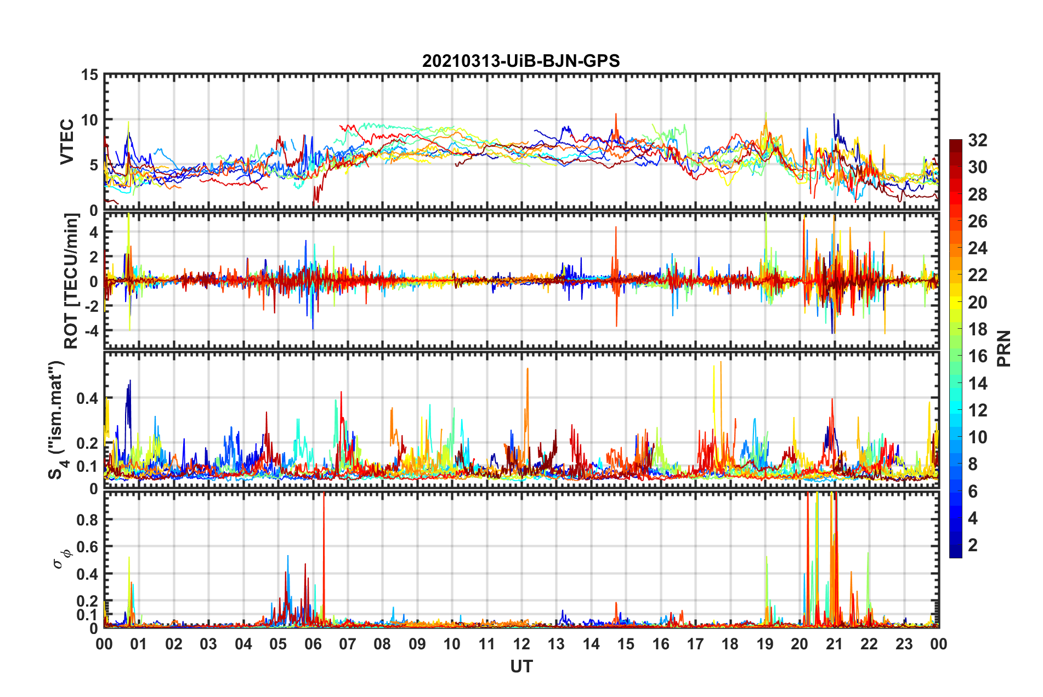This screenshot has width=1043, height=697.
Task: Click the ROT [TECU/min] y-axis label
Action: (71, 281)
